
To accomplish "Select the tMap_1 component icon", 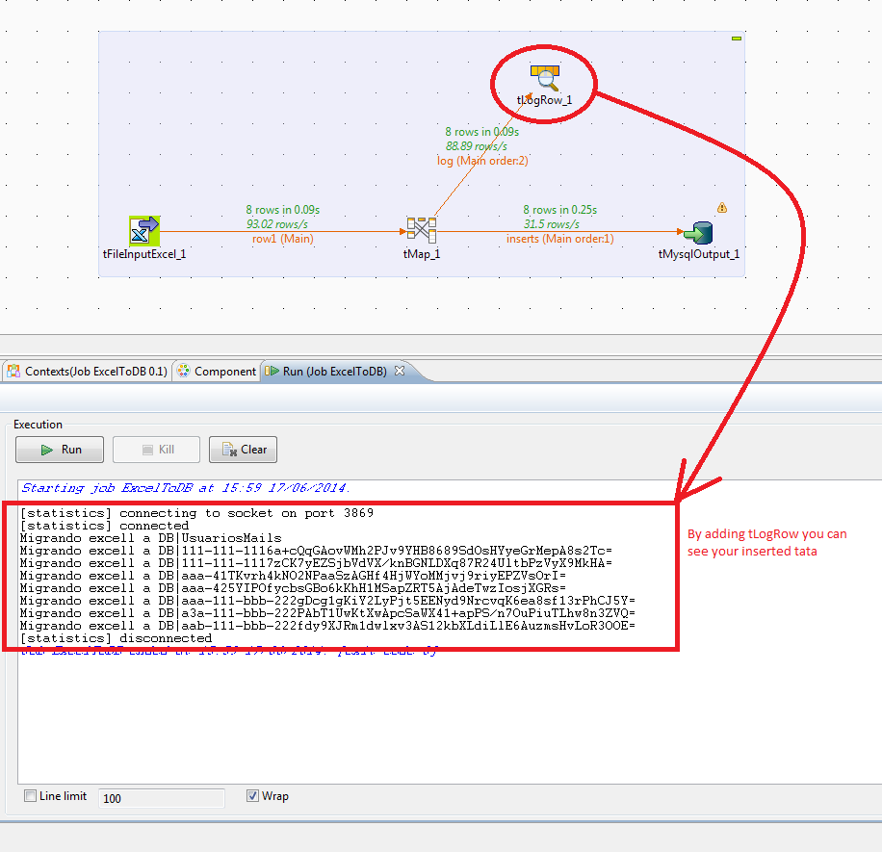I will point(422,230).
